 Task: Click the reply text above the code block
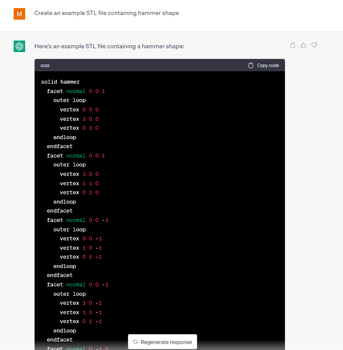coord(109,46)
